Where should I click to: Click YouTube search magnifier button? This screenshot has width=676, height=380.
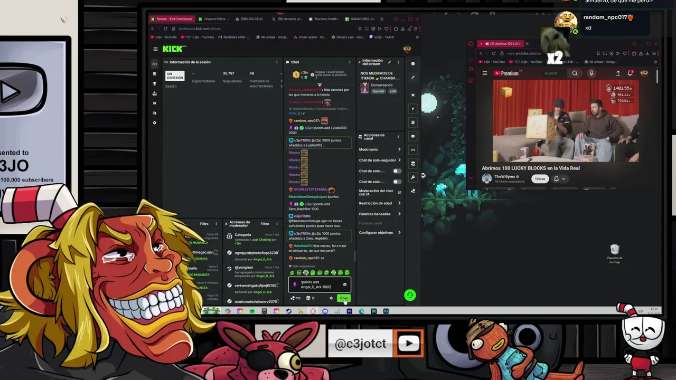[575, 73]
